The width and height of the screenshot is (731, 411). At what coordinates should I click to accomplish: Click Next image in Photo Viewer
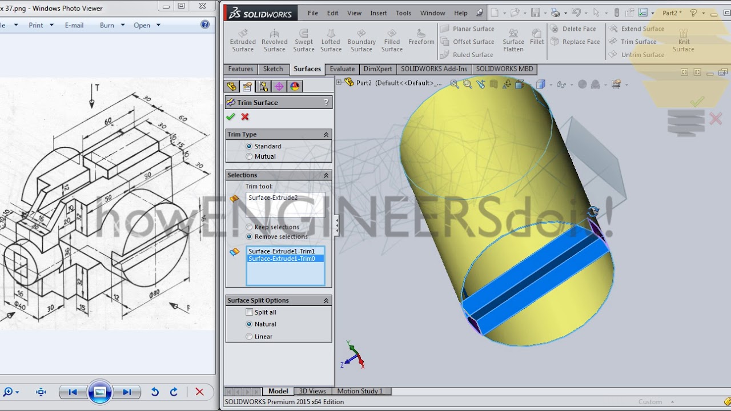pyautogui.click(x=127, y=392)
